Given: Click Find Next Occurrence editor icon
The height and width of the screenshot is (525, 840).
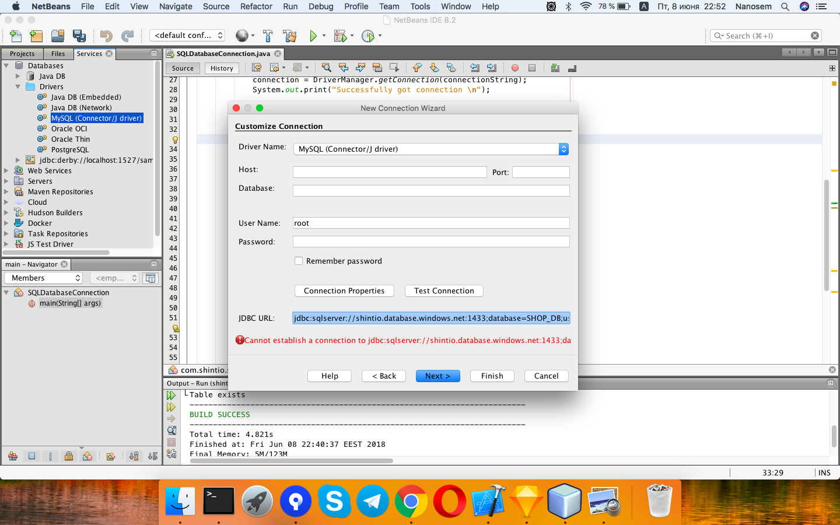Looking at the screenshot, I should tap(360, 68).
